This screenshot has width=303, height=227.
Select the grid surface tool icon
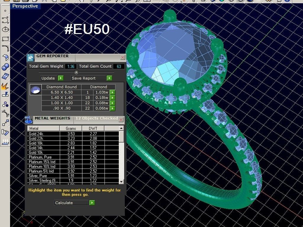(5, 76)
